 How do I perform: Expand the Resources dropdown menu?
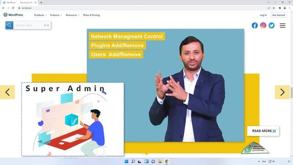(72, 15)
